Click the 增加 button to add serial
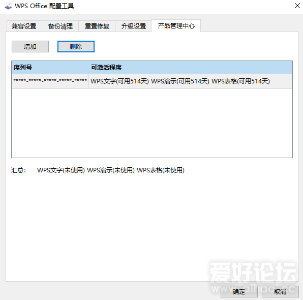Viewport: 303px width, 300px height. point(30,47)
